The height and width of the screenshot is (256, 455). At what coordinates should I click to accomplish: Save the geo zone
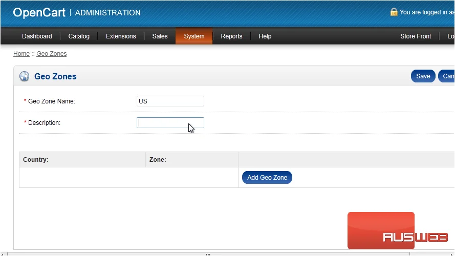[423, 76]
